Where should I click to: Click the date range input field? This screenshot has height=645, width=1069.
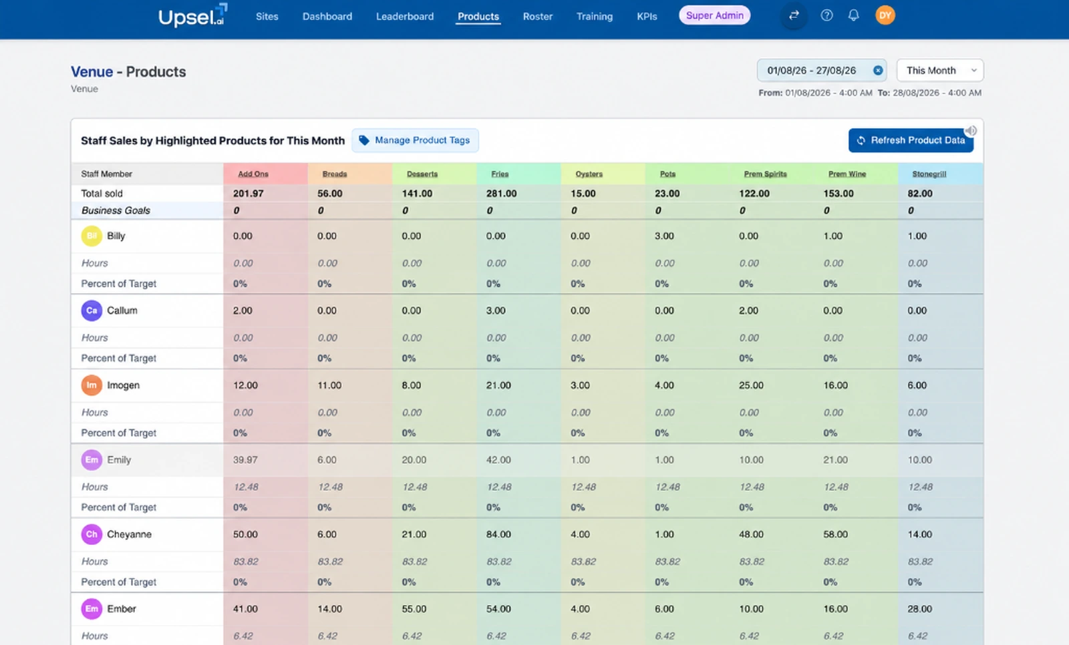822,70
